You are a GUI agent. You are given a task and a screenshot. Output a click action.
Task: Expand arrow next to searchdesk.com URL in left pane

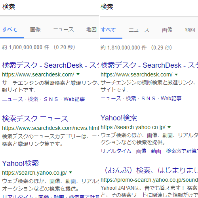coord(78,74)
